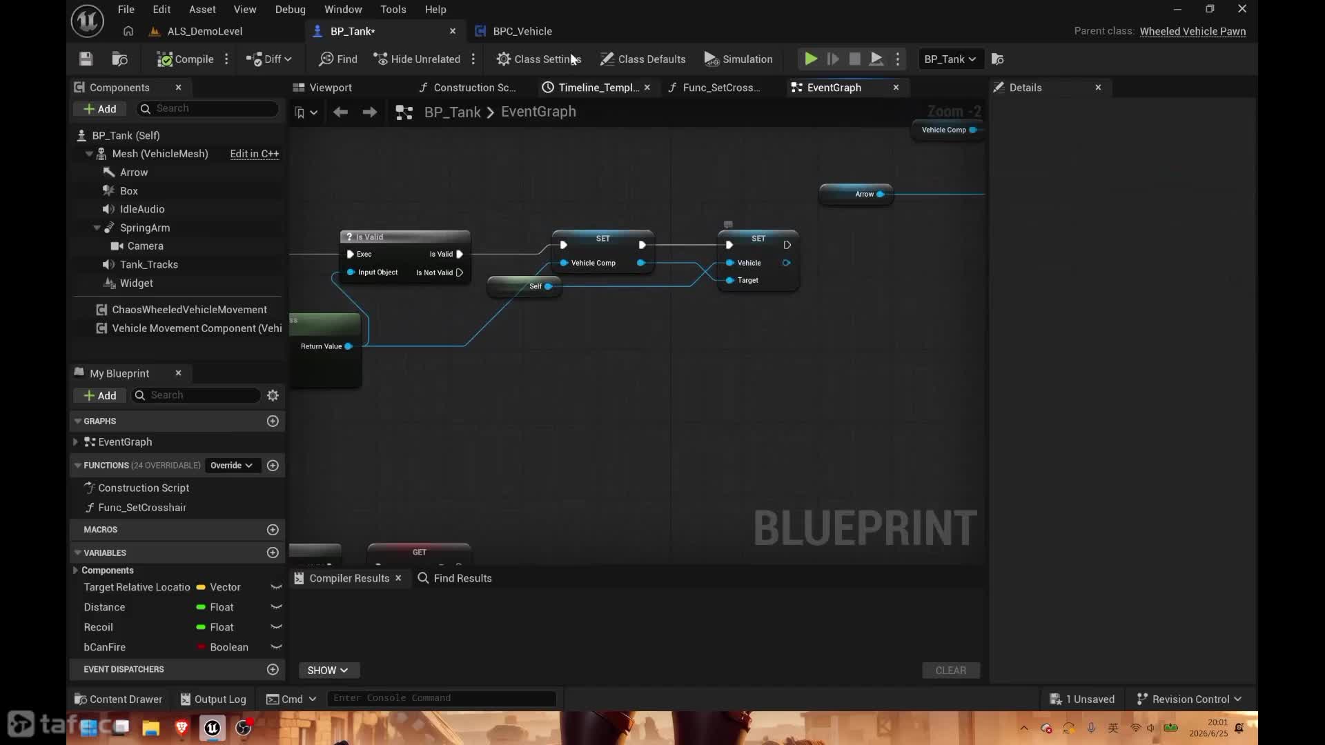Toggle Simulation mode

(x=738, y=59)
